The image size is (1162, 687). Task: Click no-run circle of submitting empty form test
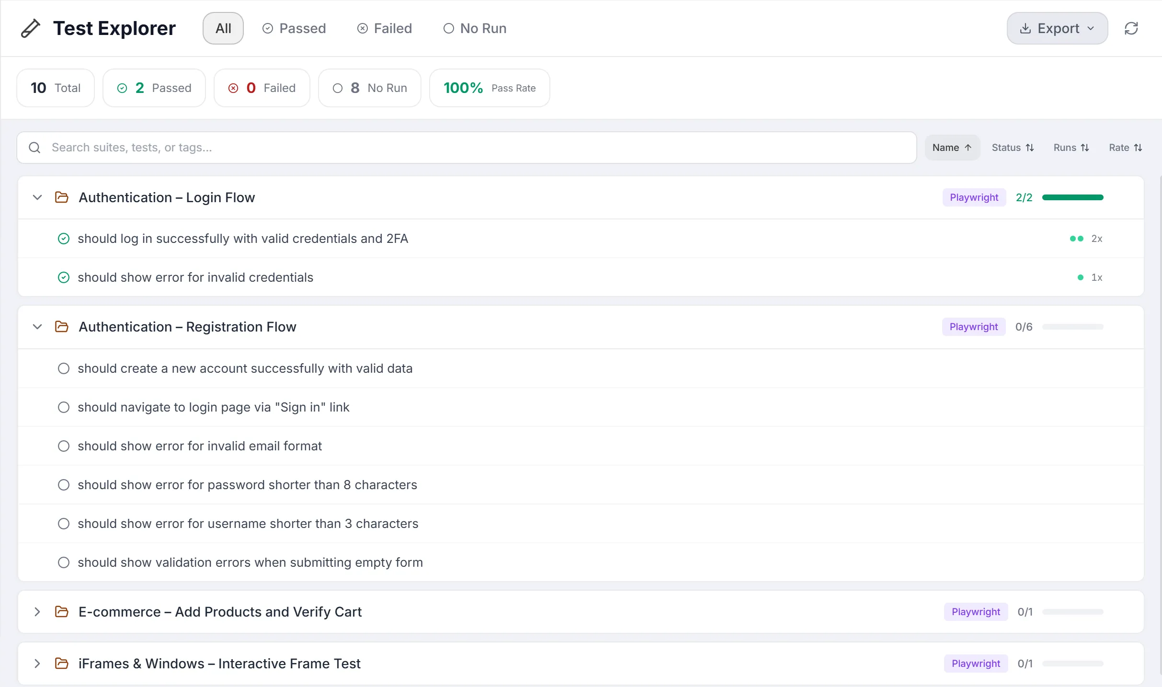tap(64, 562)
